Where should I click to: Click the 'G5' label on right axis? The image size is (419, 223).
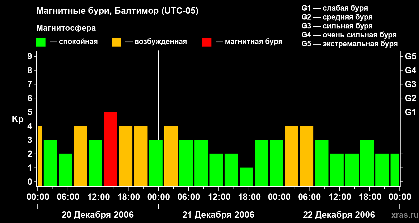(410, 56)
